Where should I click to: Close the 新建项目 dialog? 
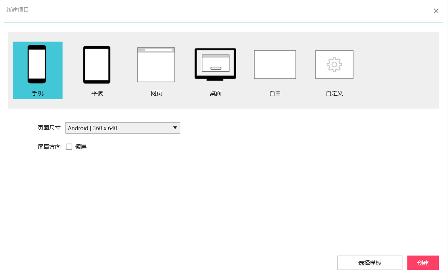[436, 11]
